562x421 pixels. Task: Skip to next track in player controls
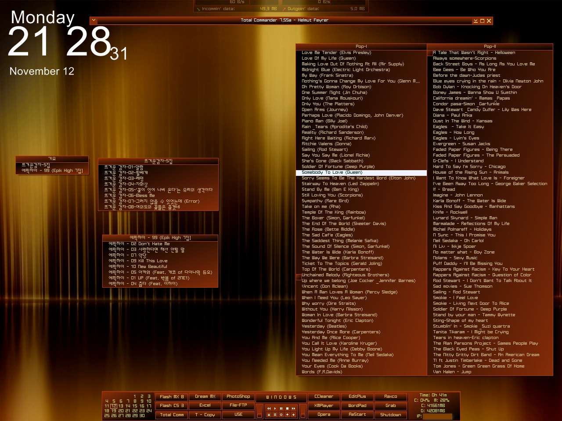pos(293,409)
